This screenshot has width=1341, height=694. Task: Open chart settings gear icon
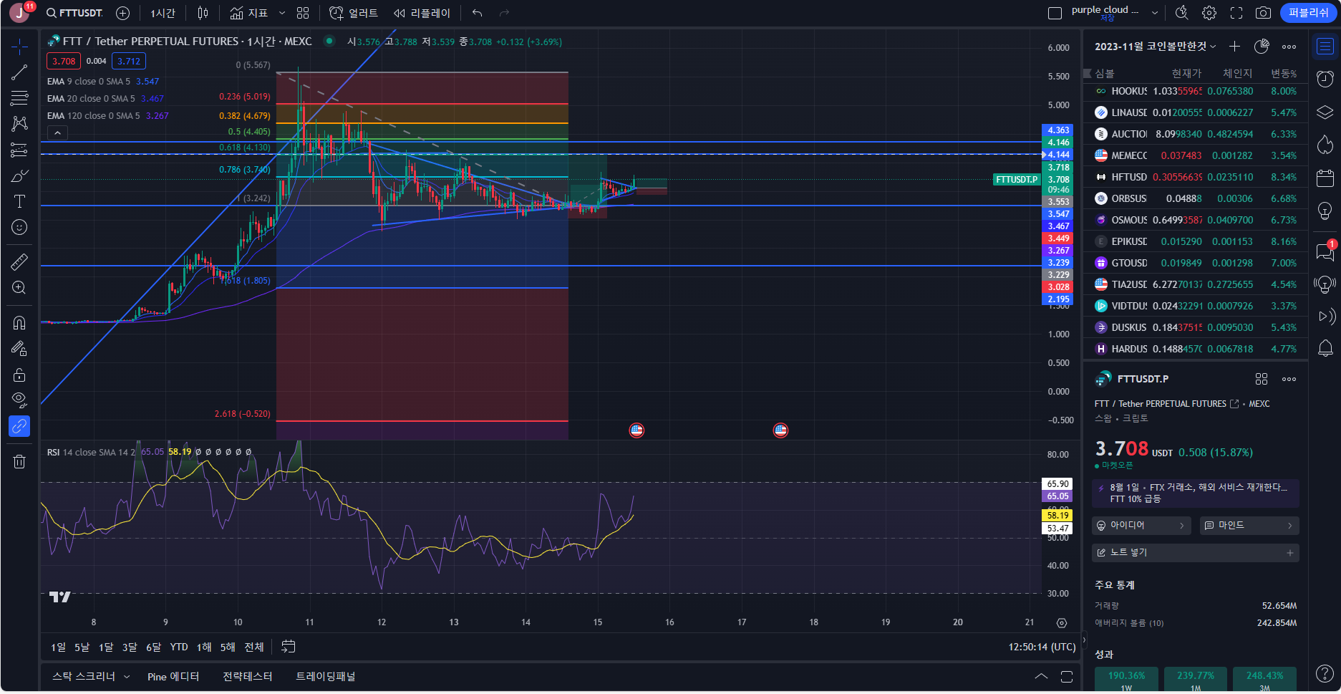click(1209, 13)
